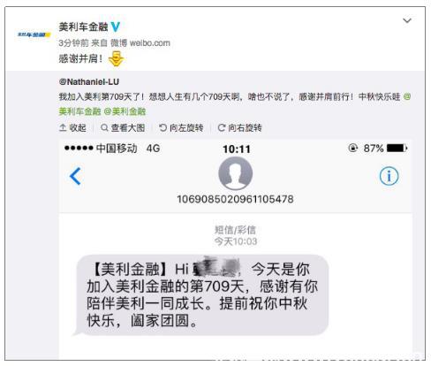
Task: Click the sender number 106908502096110547​8
Action: (235, 199)
